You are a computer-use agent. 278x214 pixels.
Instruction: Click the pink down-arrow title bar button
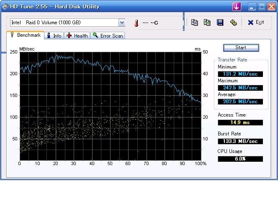click(x=237, y=6)
